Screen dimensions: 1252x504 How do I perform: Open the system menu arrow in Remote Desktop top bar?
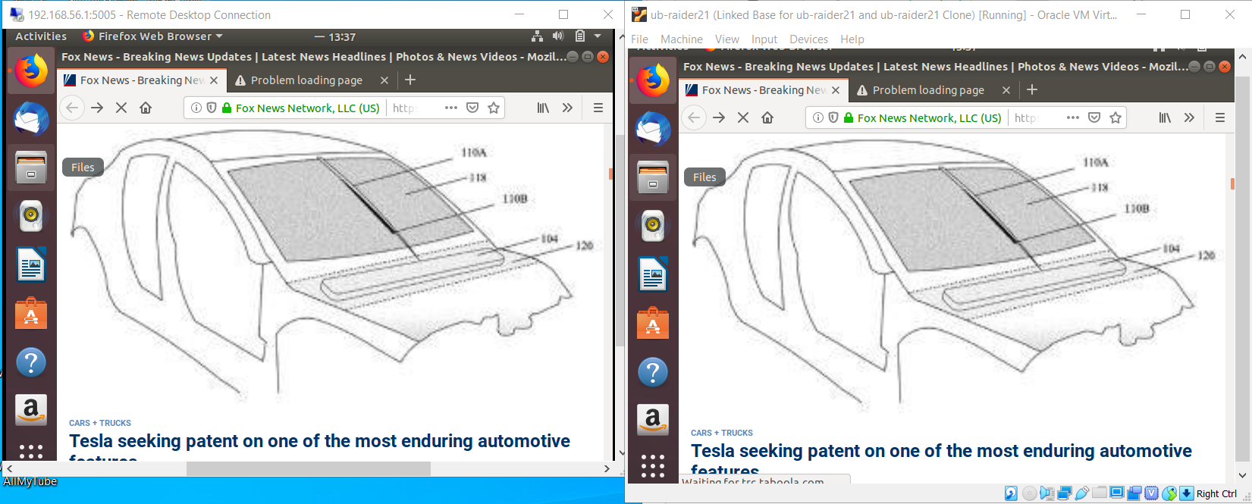coord(598,36)
